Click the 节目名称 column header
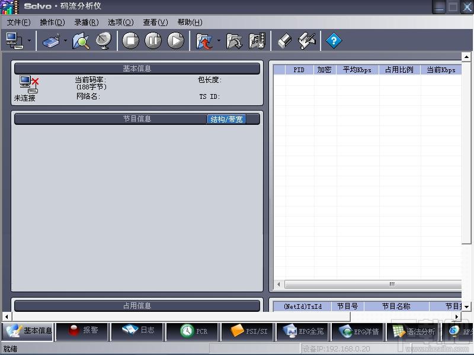474x355 pixels. pyautogui.click(x=396, y=306)
